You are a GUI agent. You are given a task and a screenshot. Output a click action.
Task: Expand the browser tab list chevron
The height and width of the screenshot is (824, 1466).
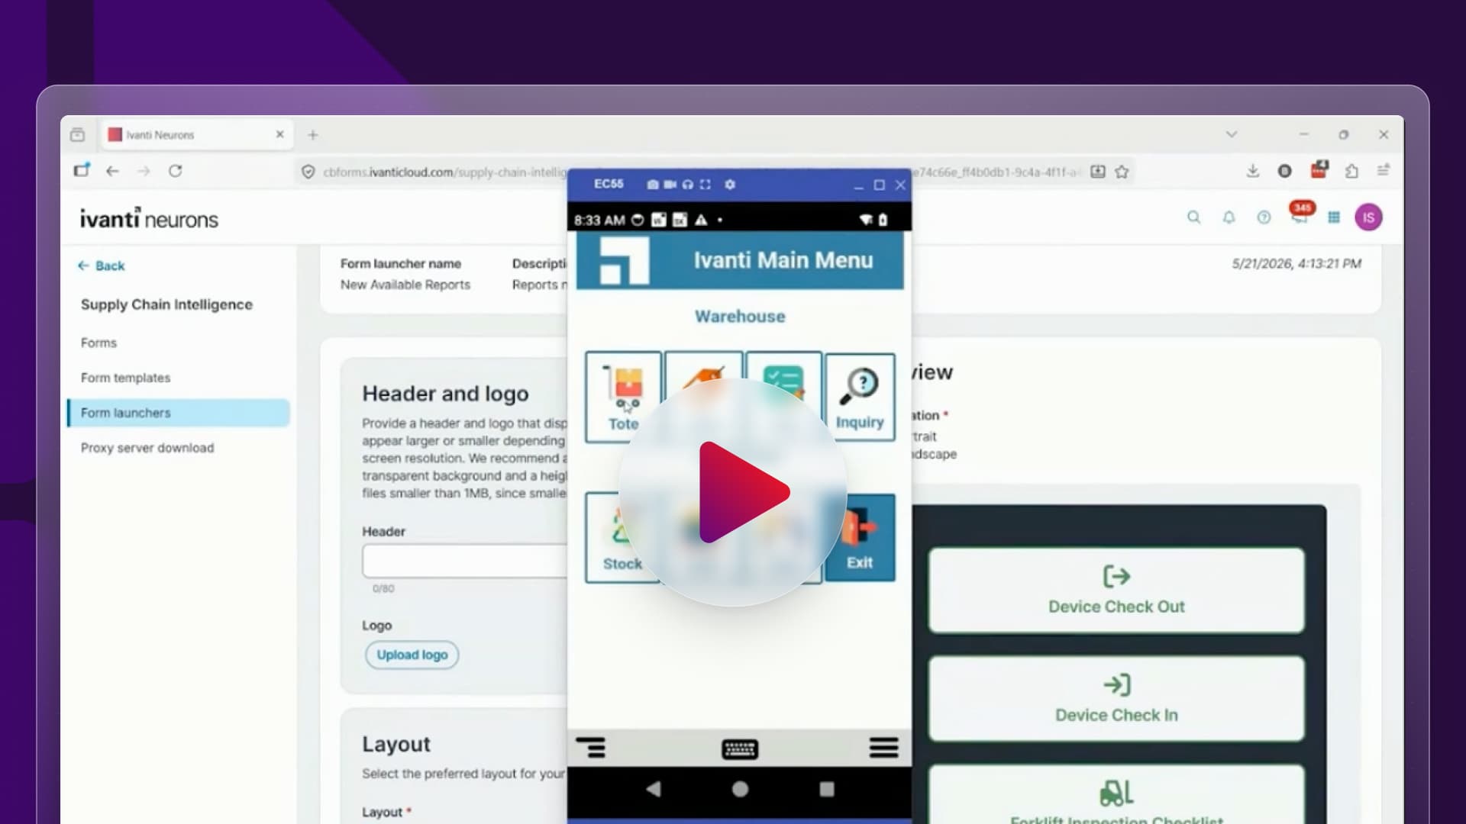[x=1232, y=134]
